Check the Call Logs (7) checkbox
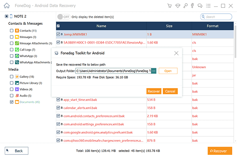237x158 pixels. 11,50
